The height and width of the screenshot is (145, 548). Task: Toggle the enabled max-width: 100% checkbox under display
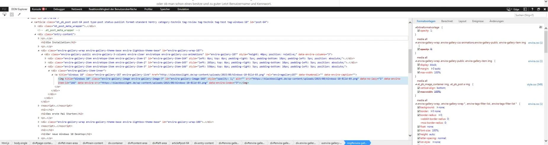point(419,72)
